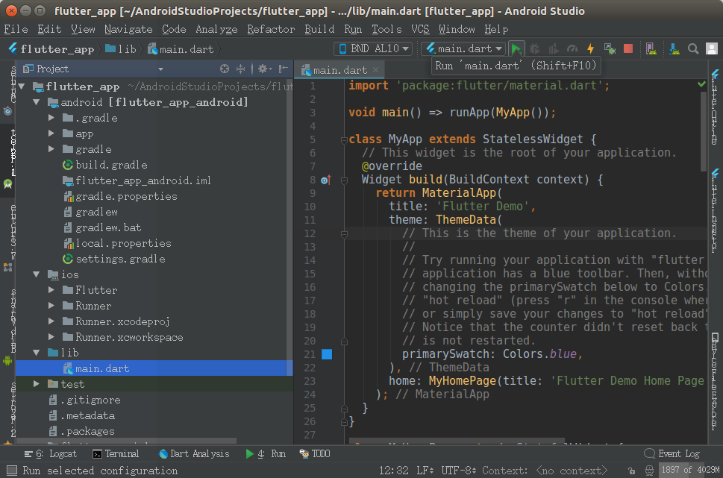Run the app with the green Run button
This screenshot has width=723, height=478.
click(x=516, y=47)
